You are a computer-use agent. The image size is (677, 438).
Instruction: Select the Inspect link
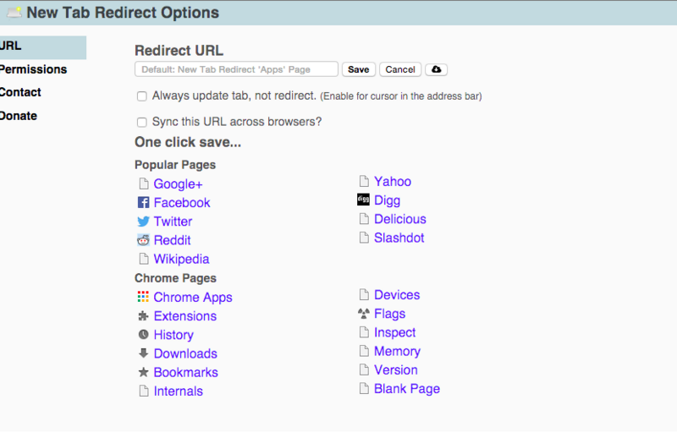click(x=394, y=332)
